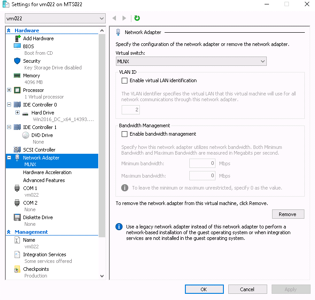Screen dimensions: 315x300
Task: Click the DVD Drive disc icon
Action: (x=26, y=135)
